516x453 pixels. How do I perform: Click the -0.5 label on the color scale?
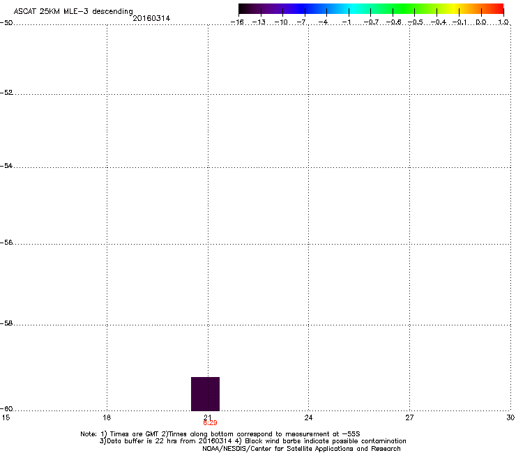[416, 22]
